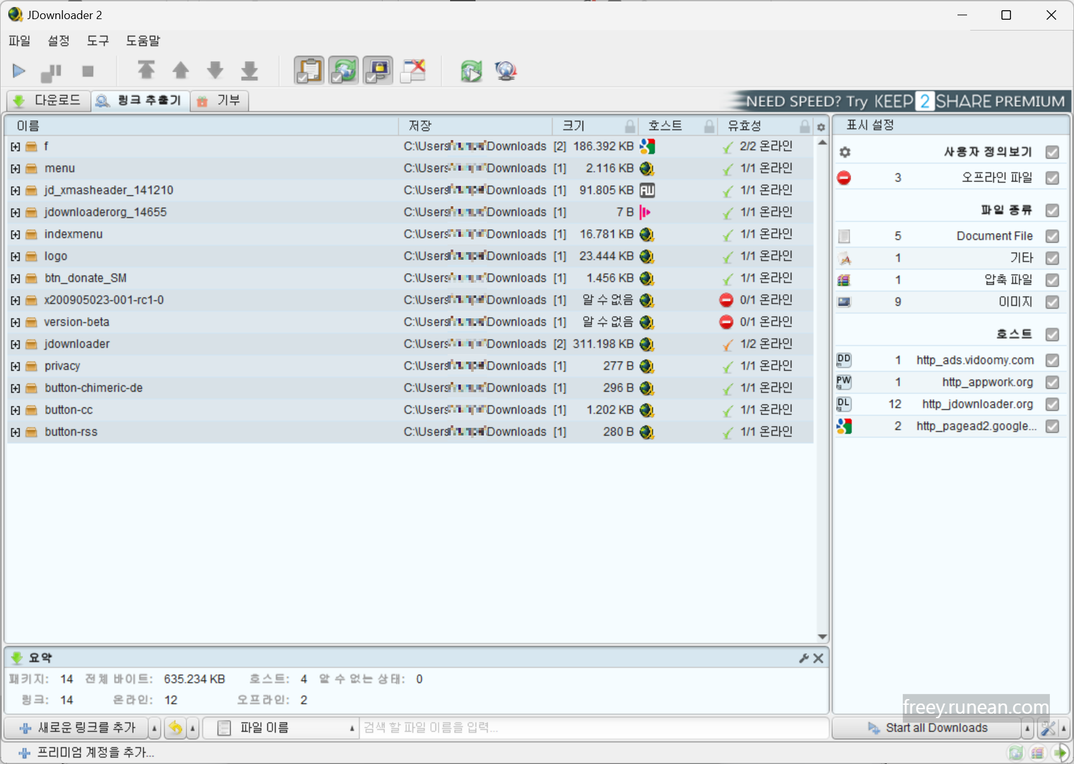Expand the version-beta package entry
The width and height of the screenshot is (1074, 764).
pyautogui.click(x=15, y=322)
